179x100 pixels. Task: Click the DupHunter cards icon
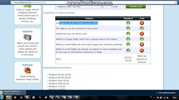pos(27,71)
